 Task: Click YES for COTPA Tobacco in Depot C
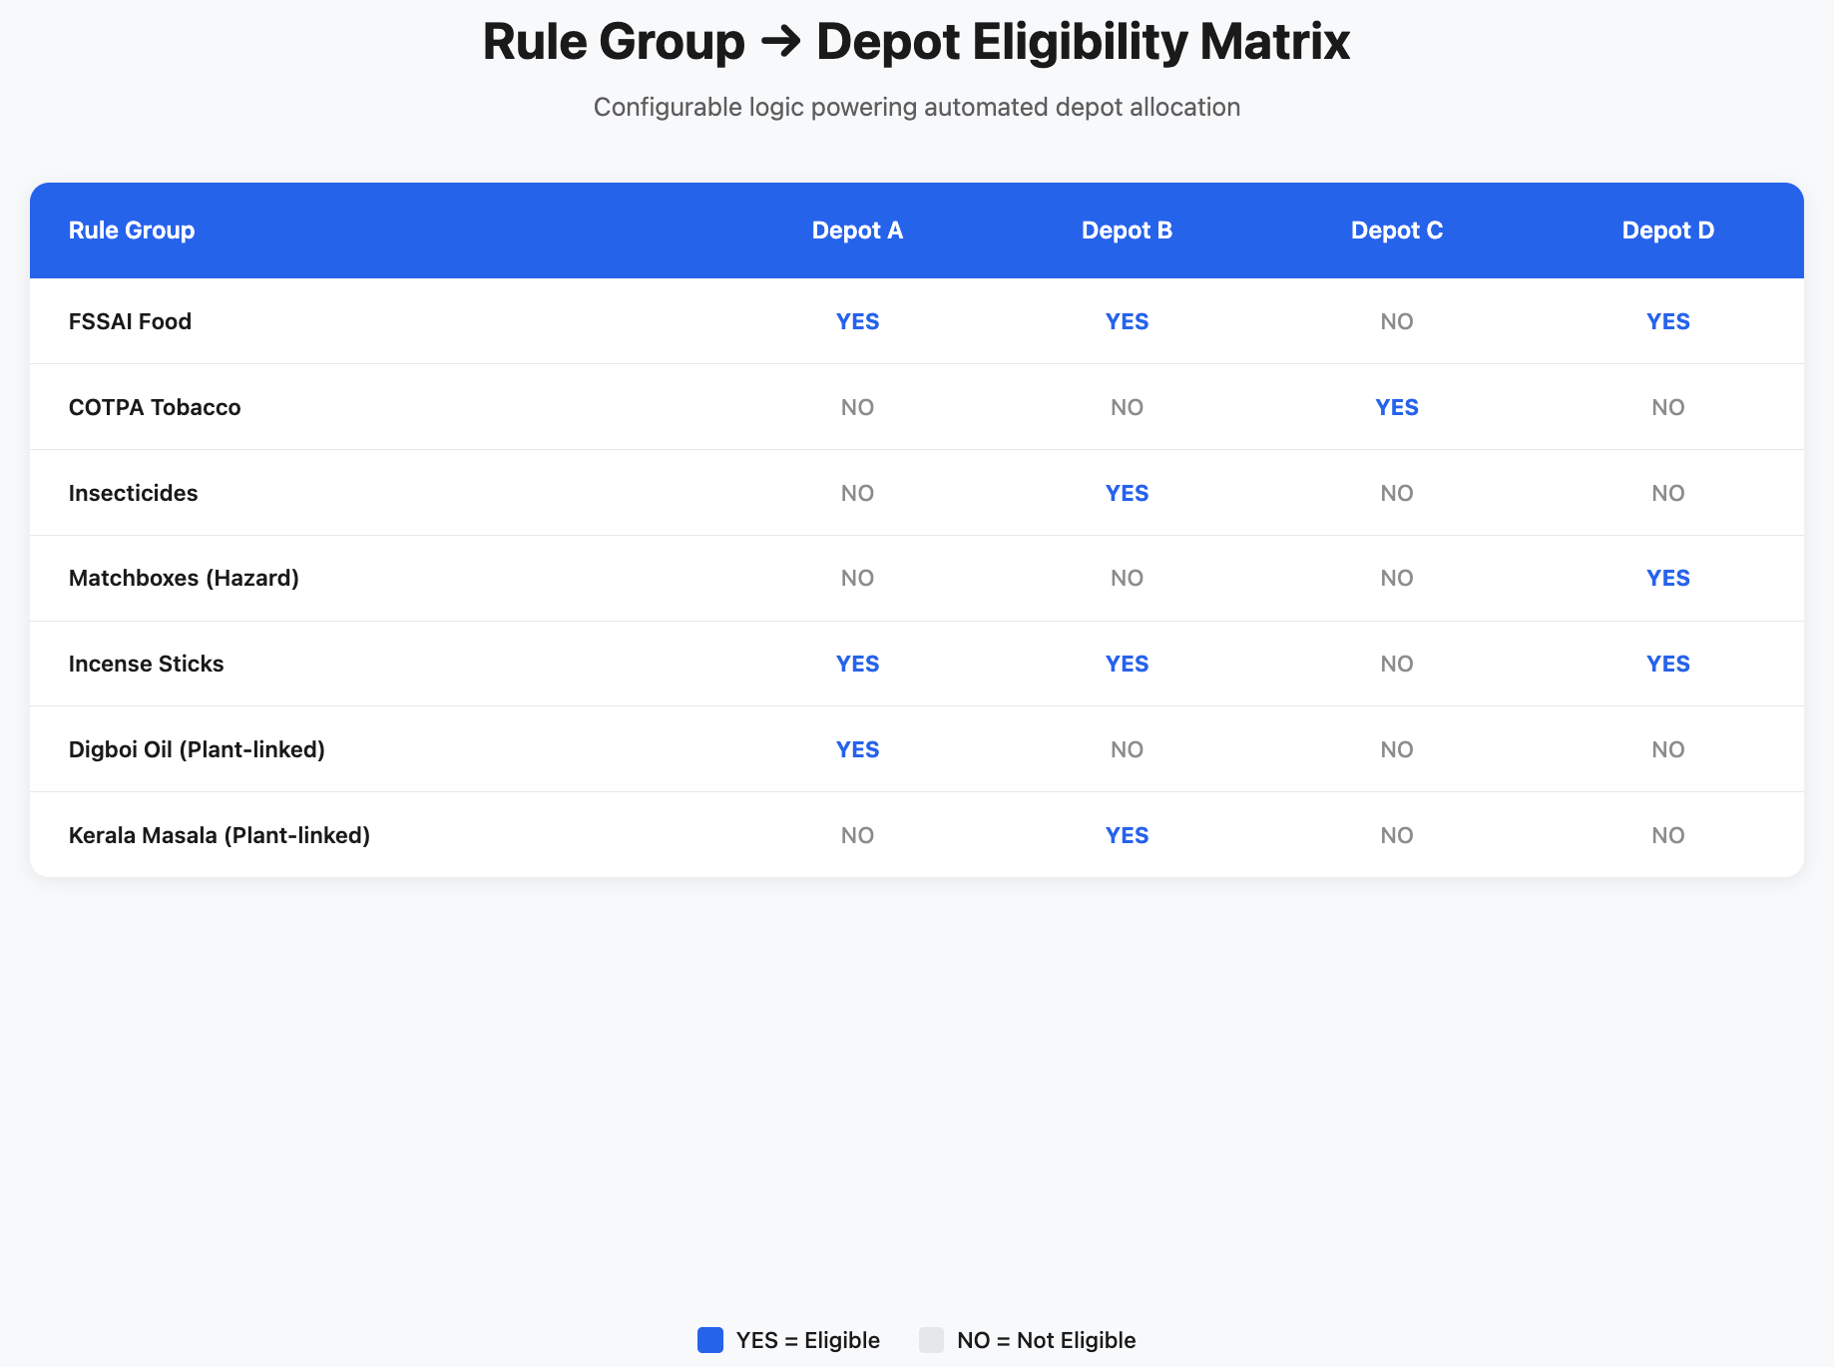pos(1396,407)
